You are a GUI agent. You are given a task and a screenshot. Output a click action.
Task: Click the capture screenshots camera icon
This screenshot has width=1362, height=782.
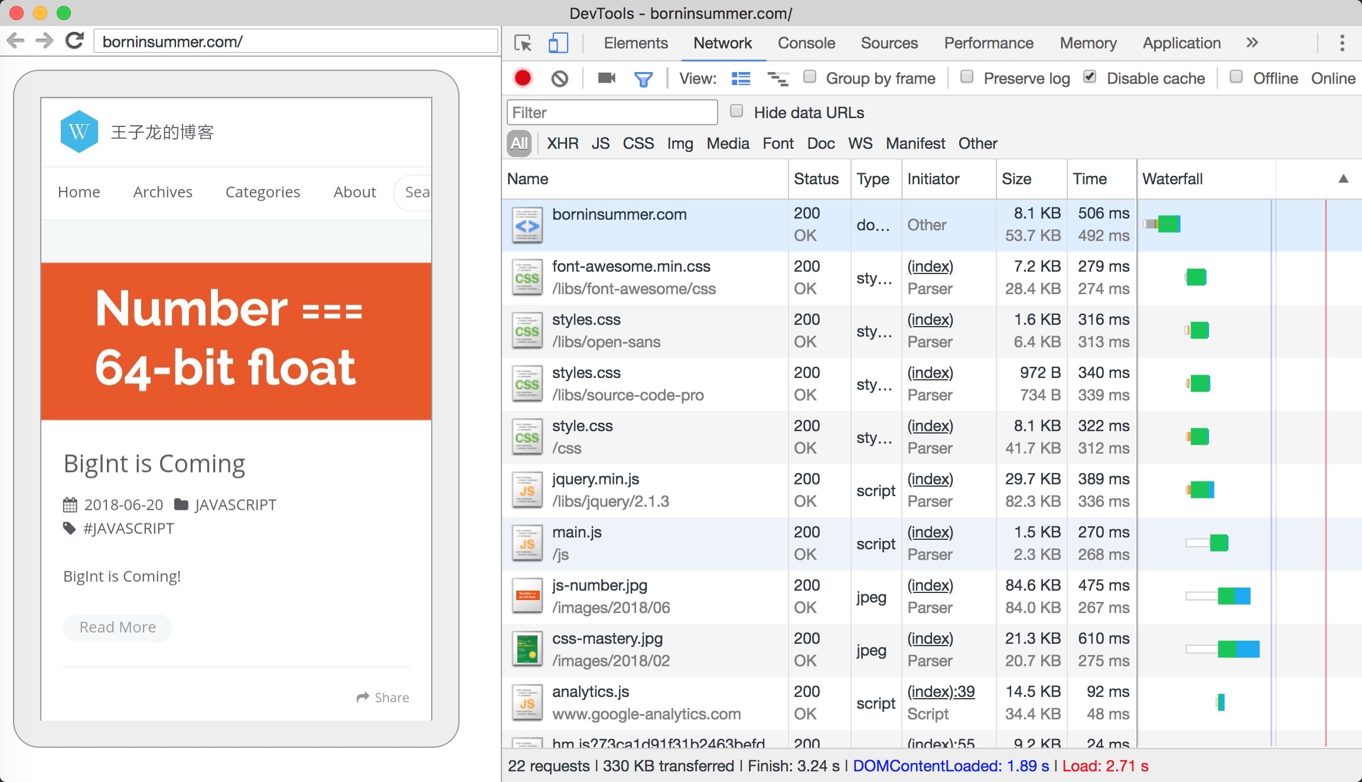tap(606, 78)
